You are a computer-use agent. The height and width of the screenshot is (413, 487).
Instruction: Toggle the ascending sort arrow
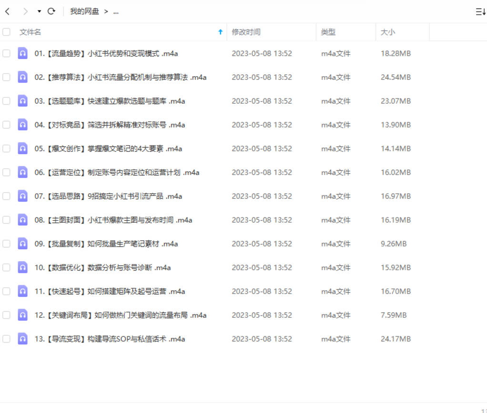220,31
